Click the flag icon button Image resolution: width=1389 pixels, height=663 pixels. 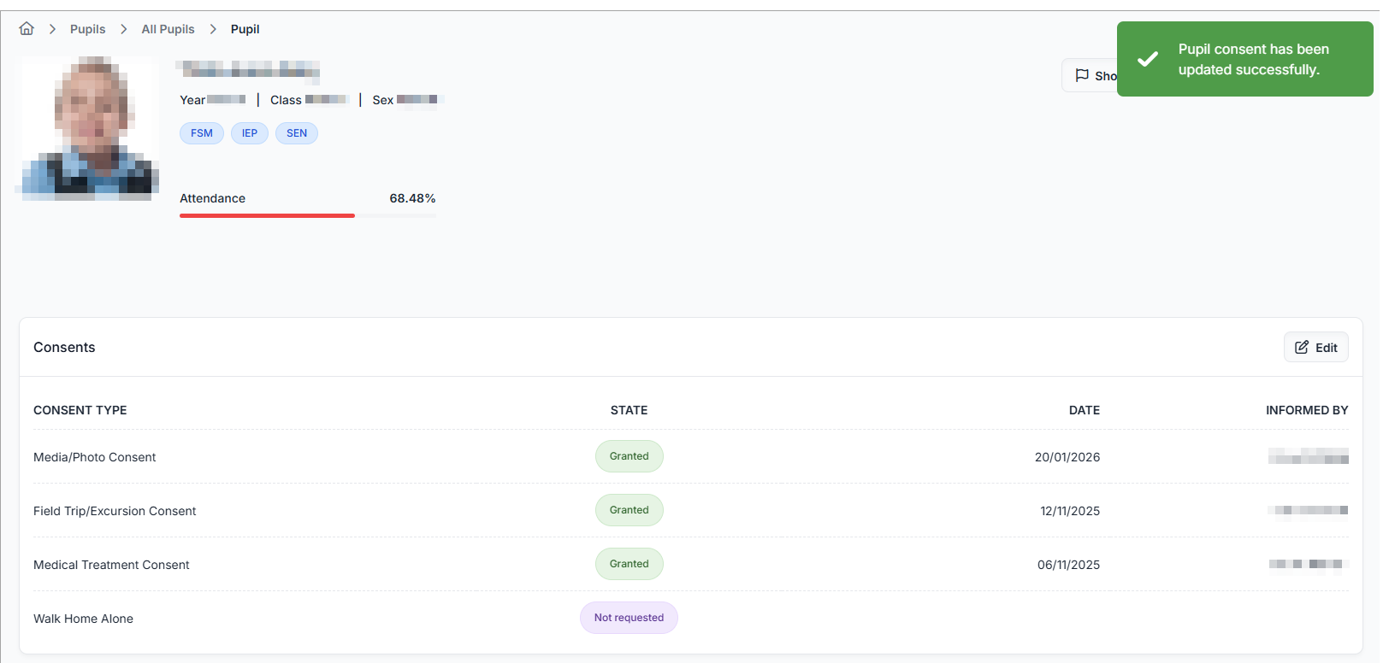click(1082, 75)
